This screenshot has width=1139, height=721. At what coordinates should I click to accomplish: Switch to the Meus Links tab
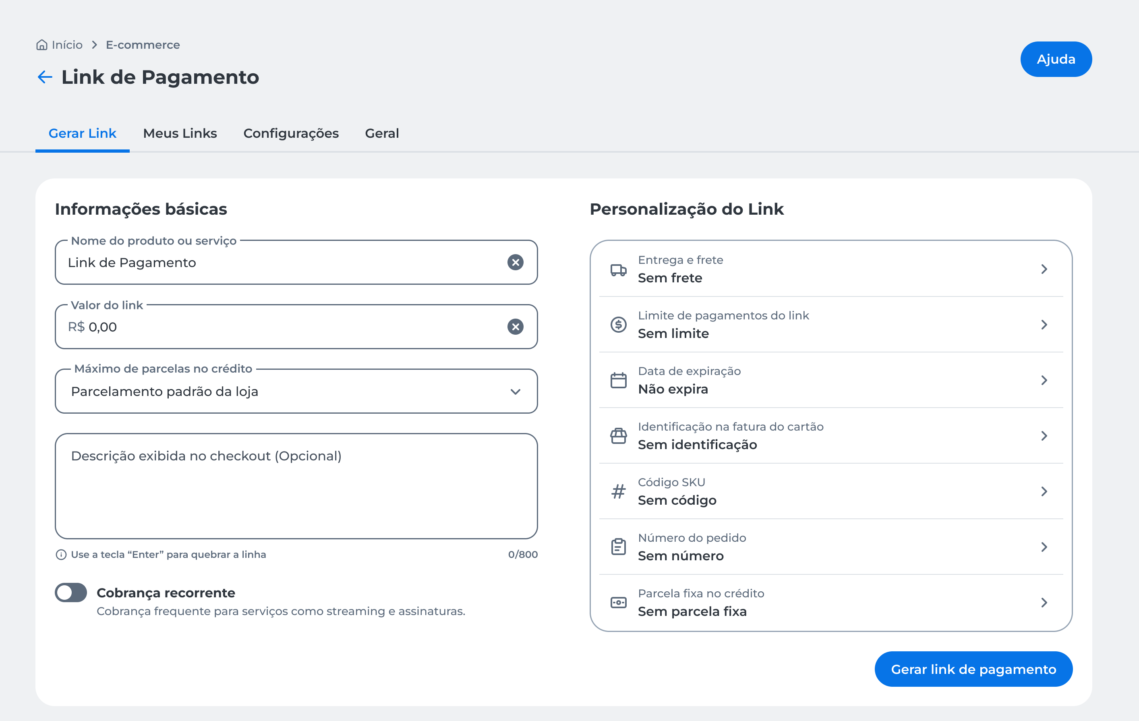click(x=180, y=133)
